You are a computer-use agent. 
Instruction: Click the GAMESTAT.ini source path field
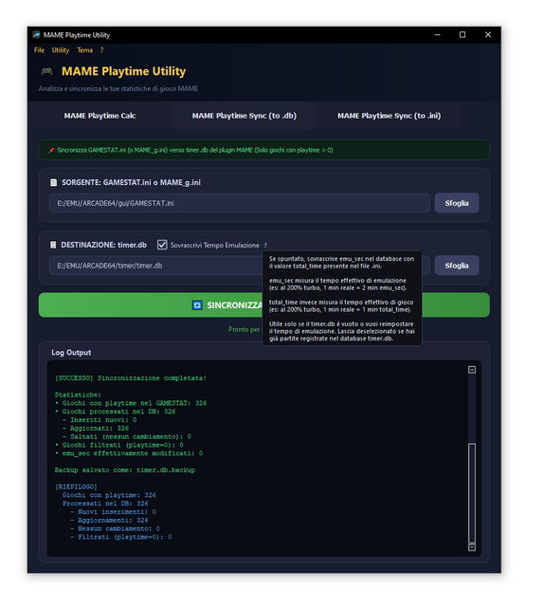[240, 203]
